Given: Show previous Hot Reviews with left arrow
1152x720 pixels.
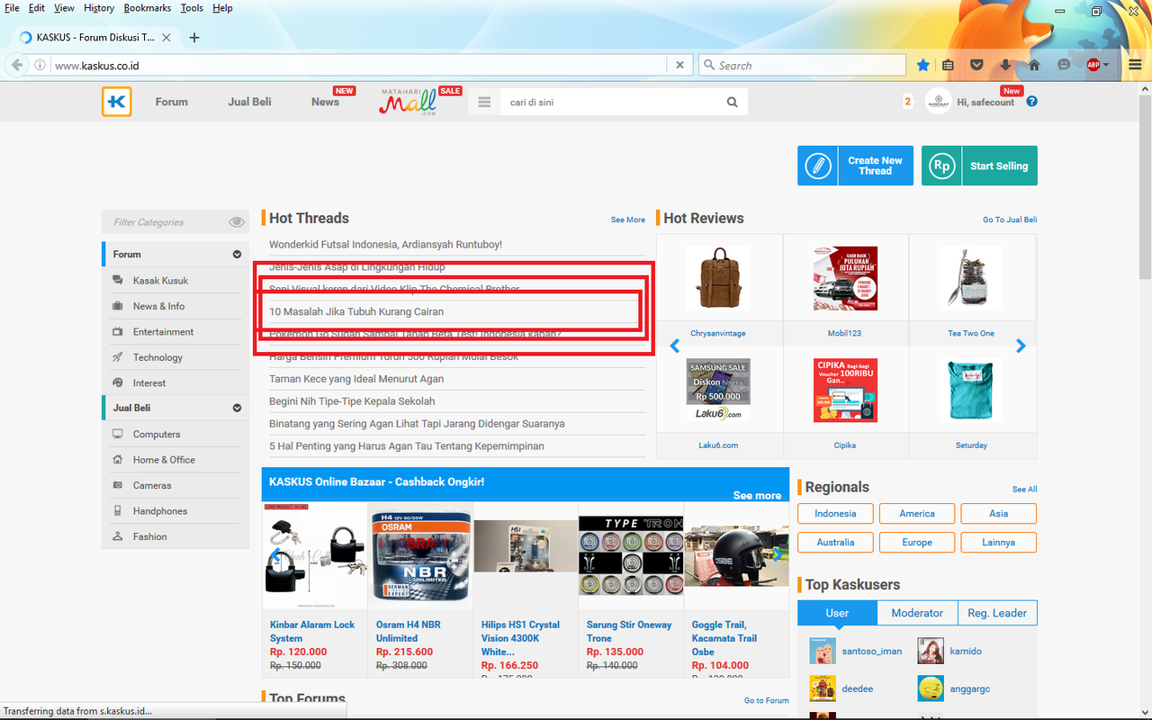Looking at the screenshot, I should (x=675, y=346).
